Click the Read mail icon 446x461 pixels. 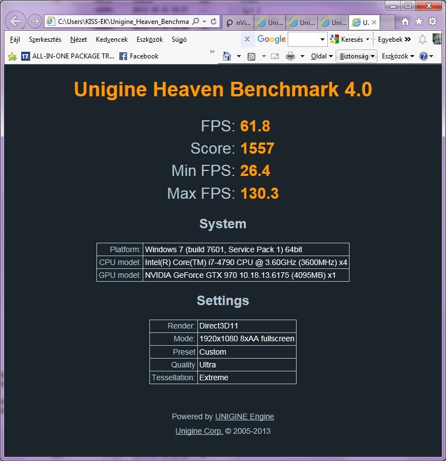pyautogui.click(x=275, y=56)
